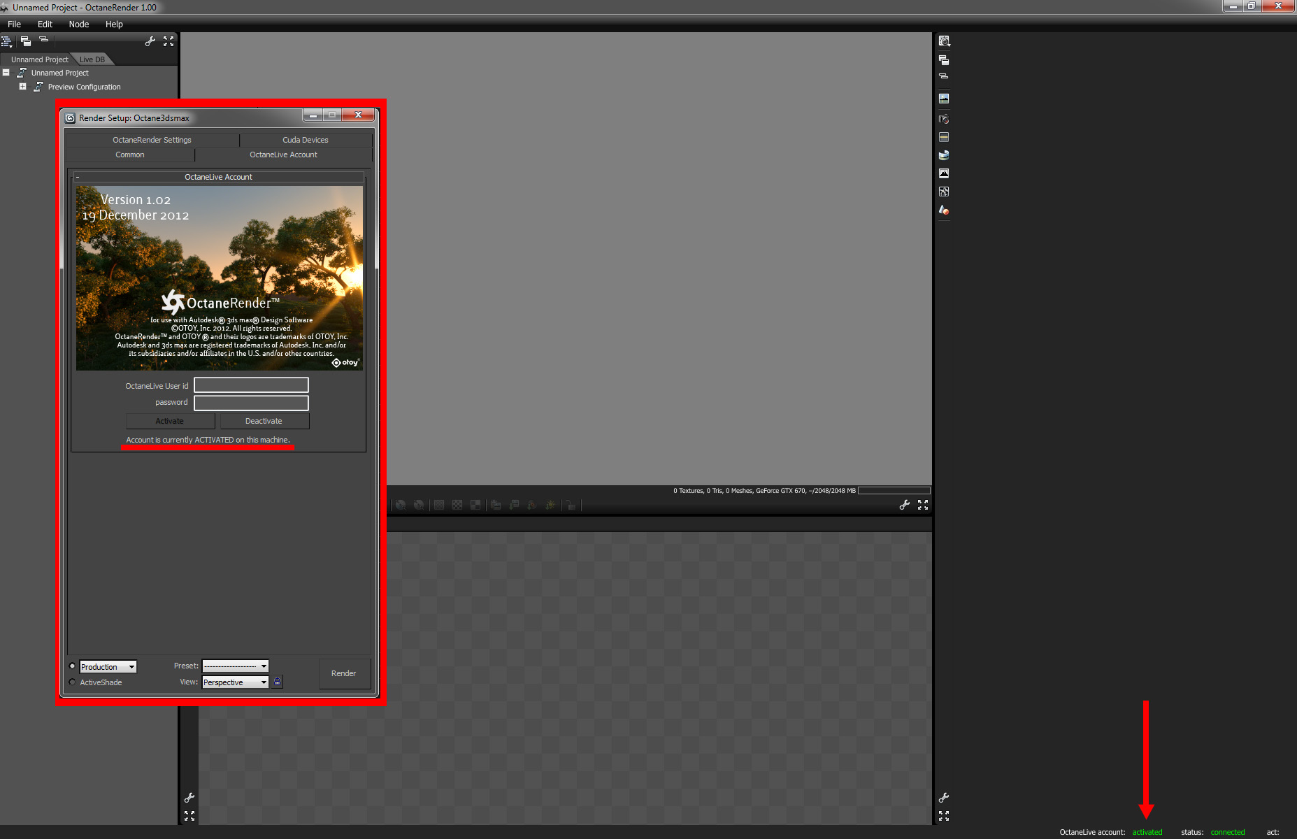Image resolution: width=1297 pixels, height=839 pixels.
Task: Click the landscape picture icon in right toolbar
Action: (x=944, y=99)
